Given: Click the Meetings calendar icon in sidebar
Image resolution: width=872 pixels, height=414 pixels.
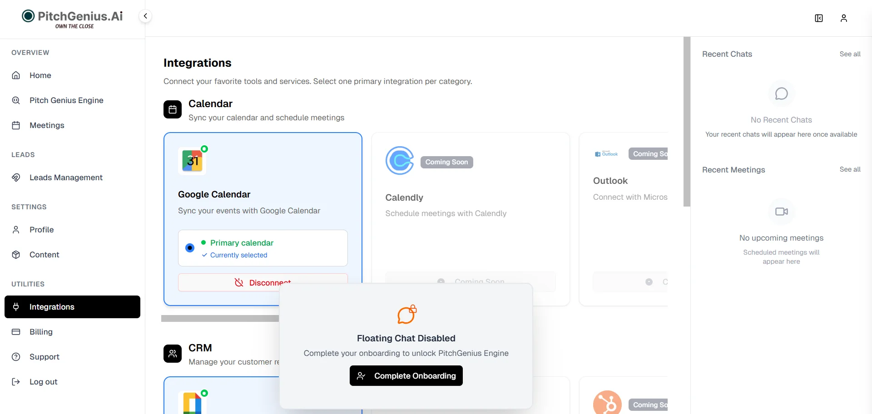Looking at the screenshot, I should (16, 125).
